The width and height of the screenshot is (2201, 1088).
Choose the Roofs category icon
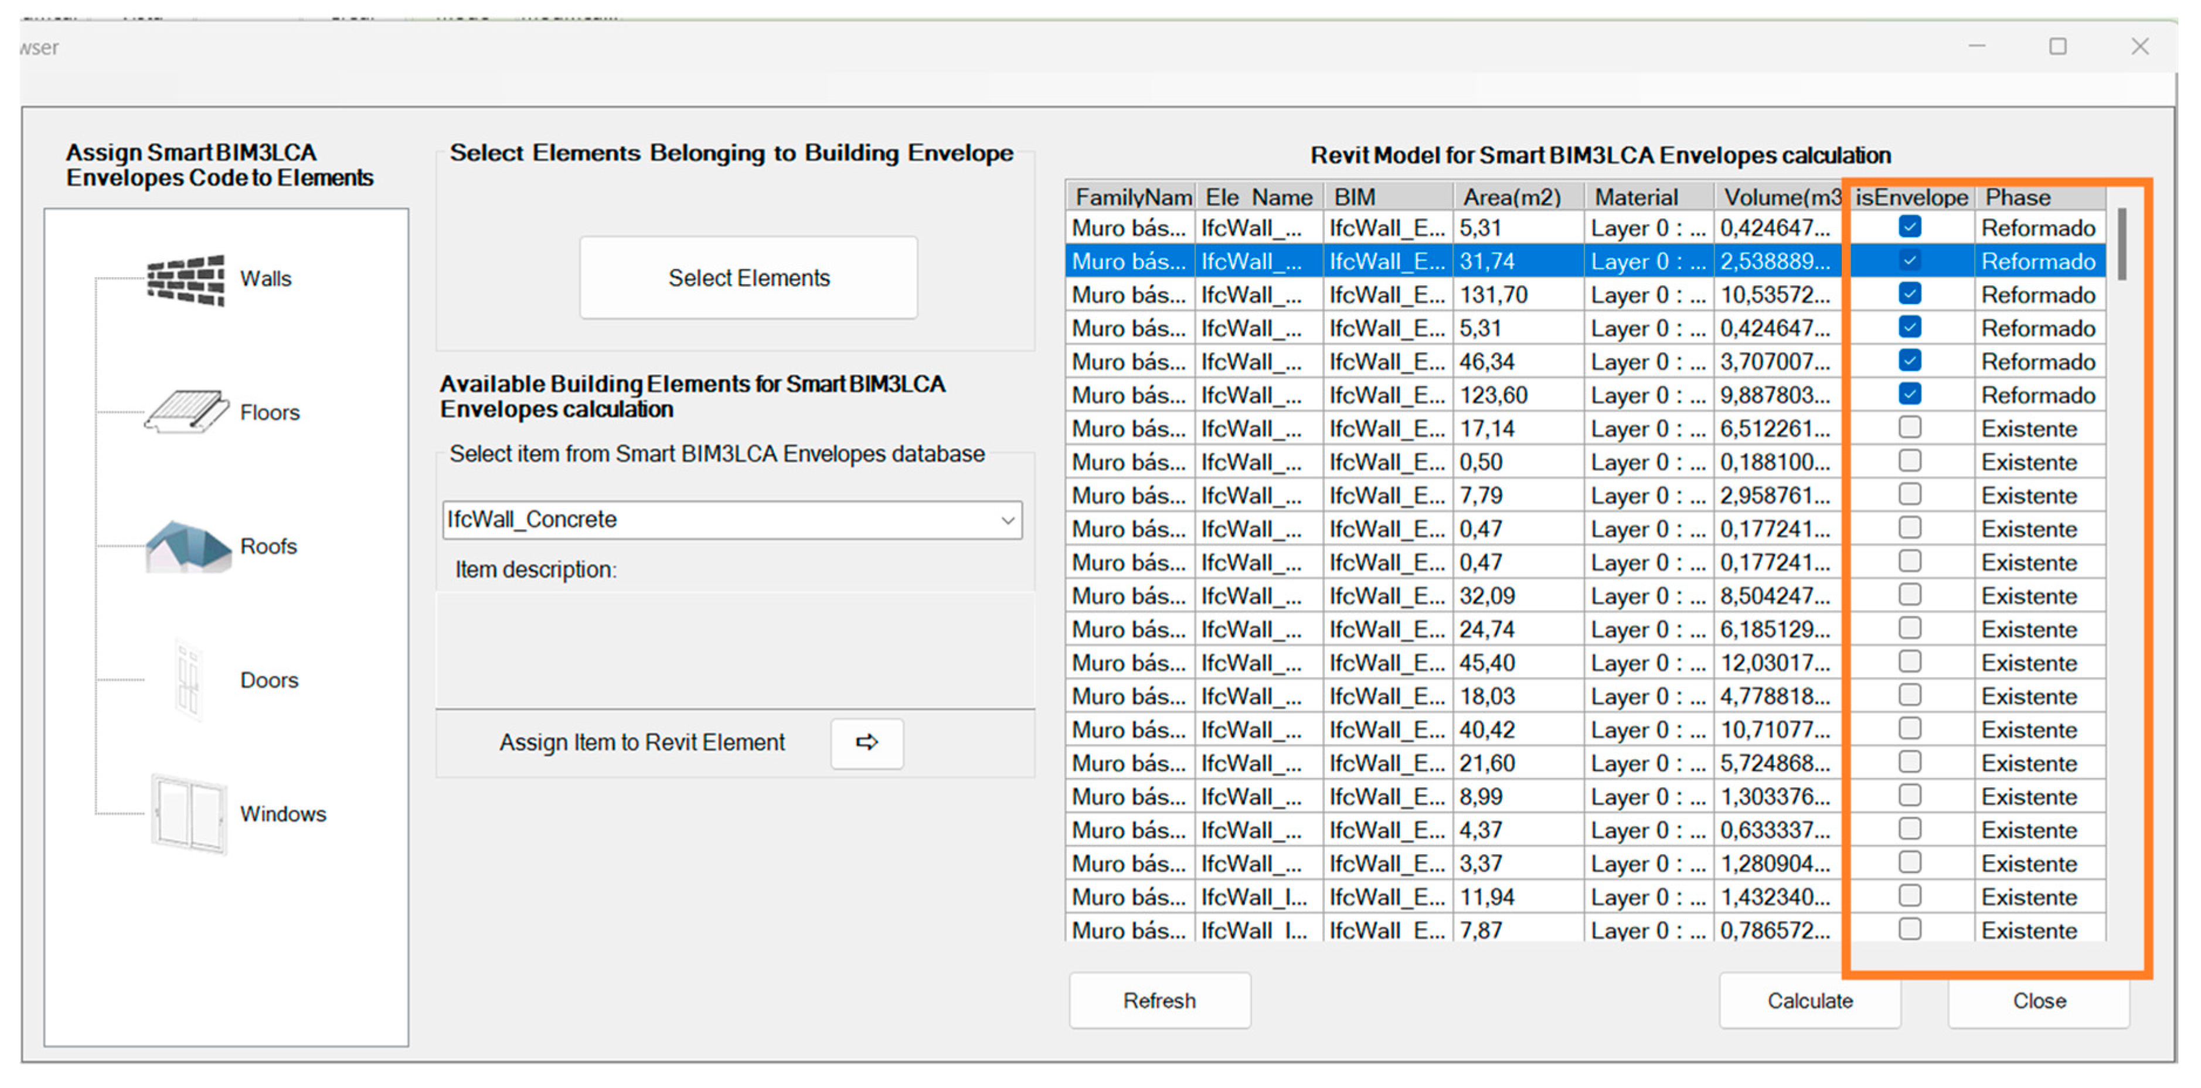click(x=188, y=545)
